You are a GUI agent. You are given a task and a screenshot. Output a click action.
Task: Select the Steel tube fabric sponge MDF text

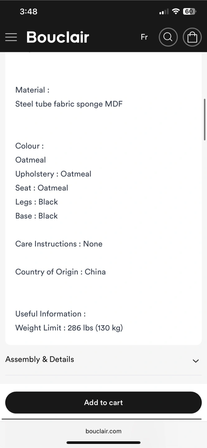(69, 104)
